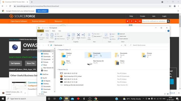Open the Login link on SourceForge
This screenshot has height=101, width=181.
pos(164,16)
